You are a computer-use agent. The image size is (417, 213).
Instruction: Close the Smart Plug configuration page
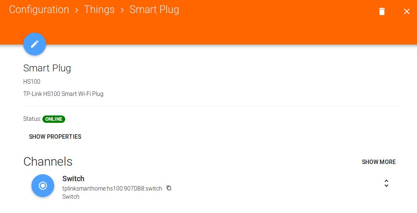[x=406, y=11]
